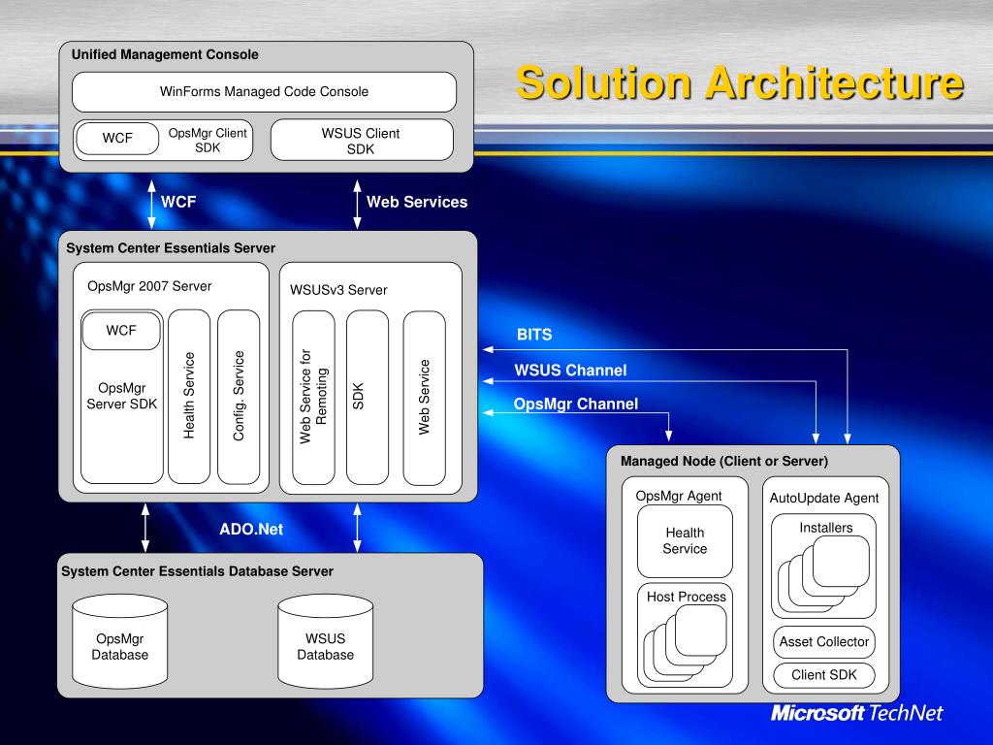Click the OpsMgr Database cylinder

pyautogui.click(x=119, y=641)
